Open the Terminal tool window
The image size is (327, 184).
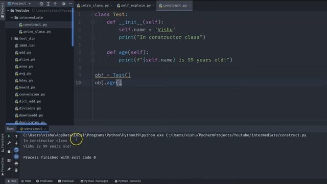tap(66, 181)
